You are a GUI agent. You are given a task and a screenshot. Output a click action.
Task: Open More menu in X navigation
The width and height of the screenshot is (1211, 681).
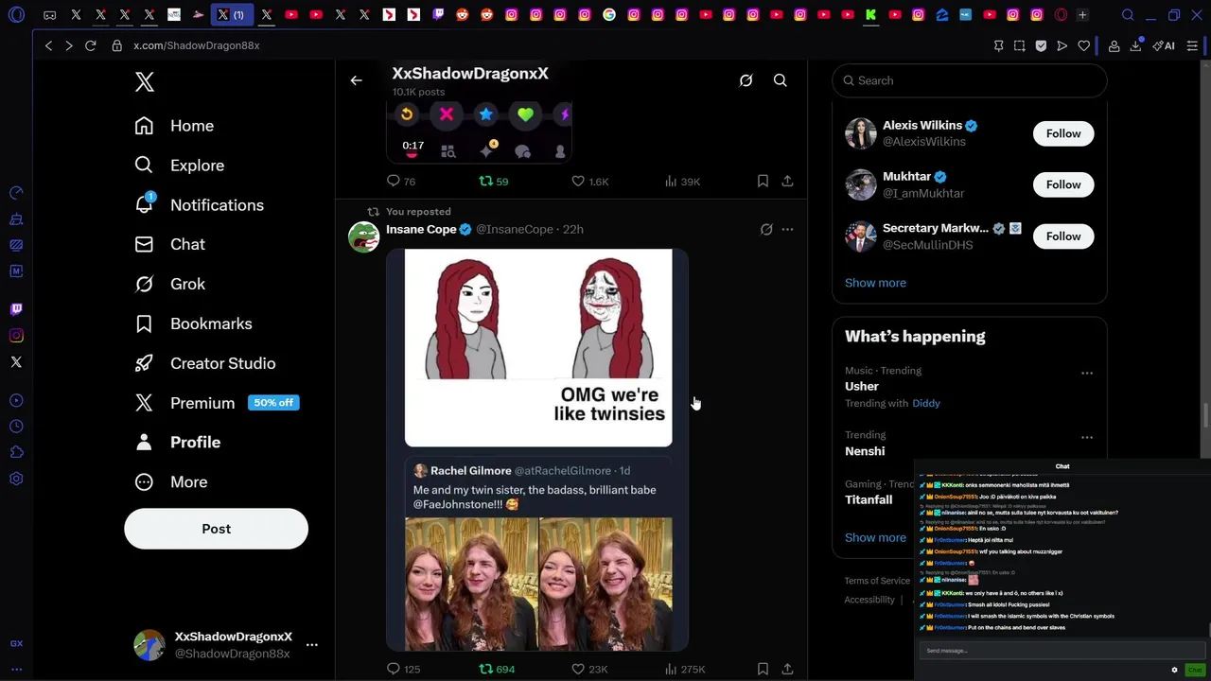pyautogui.click(x=170, y=482)
